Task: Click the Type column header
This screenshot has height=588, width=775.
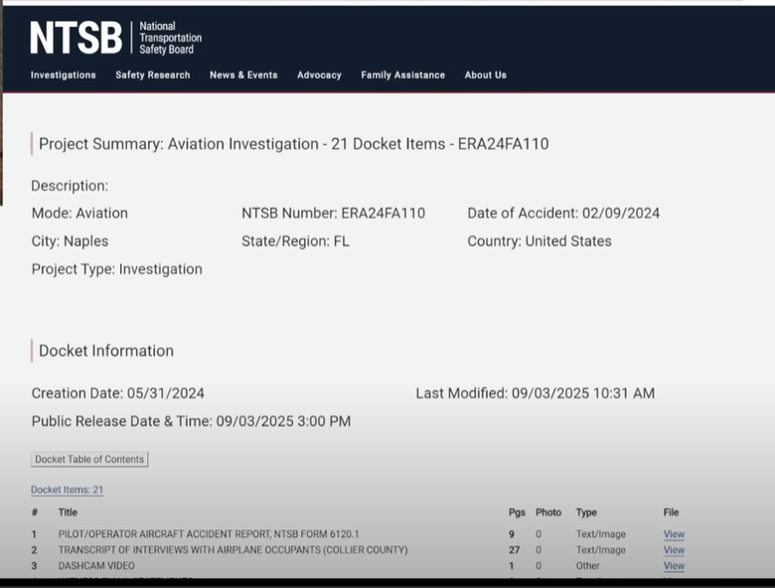Action: (586, 513)
